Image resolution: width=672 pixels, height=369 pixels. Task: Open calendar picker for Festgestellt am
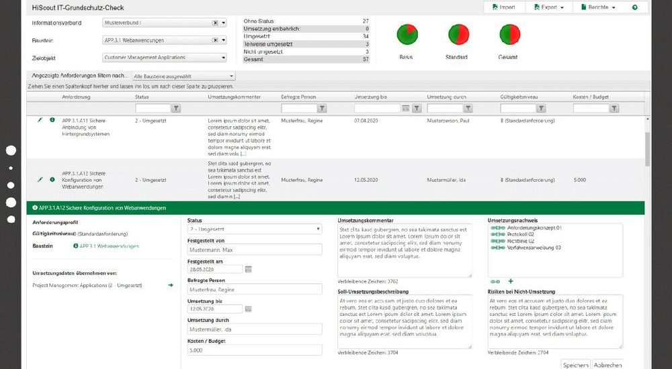coord(249,269)
